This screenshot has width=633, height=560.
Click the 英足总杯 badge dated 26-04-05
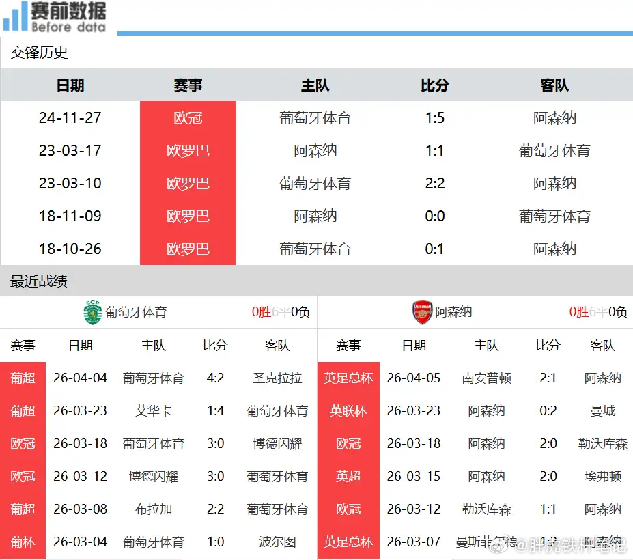pos(348,378)
